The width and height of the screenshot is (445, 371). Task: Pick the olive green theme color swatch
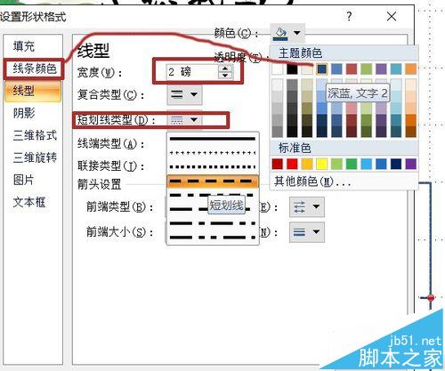point(367,69)
